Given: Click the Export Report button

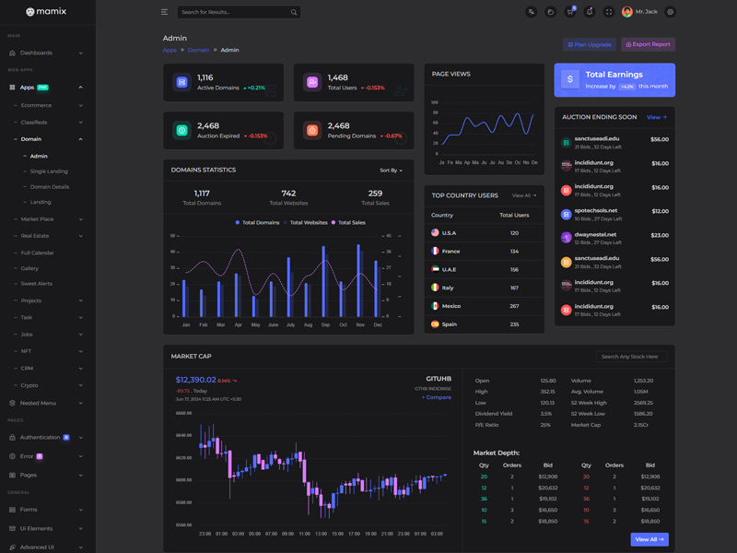Looking at the screenshot, I should (x=649, y=44).
